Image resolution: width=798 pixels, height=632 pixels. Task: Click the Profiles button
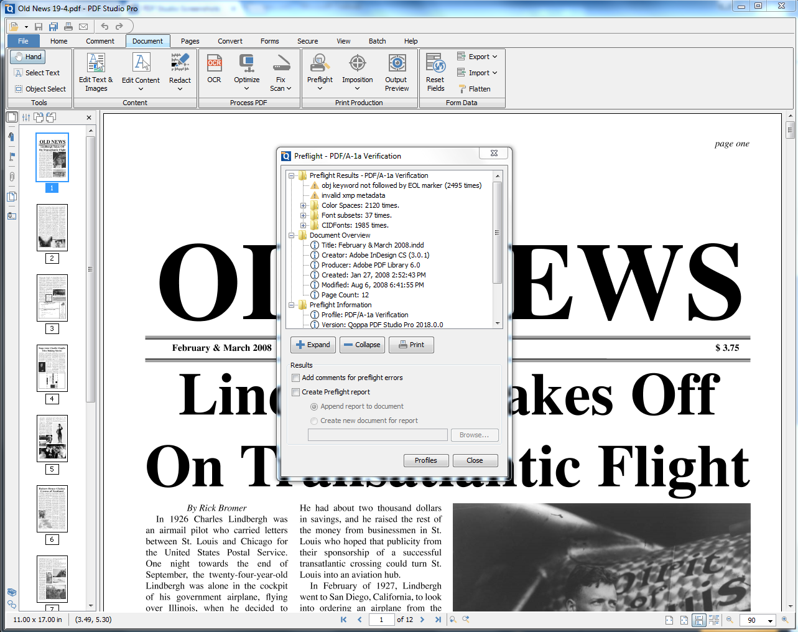425,460
